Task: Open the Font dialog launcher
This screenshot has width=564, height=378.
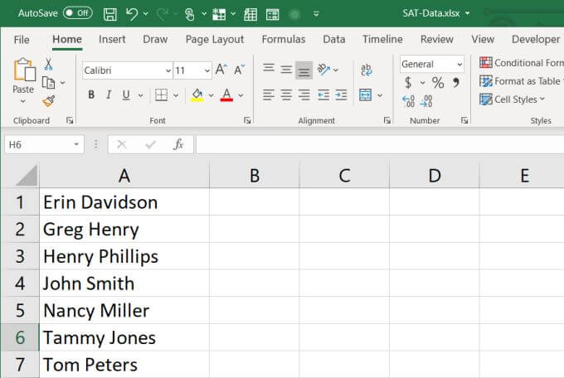Action: coord(247,120)
